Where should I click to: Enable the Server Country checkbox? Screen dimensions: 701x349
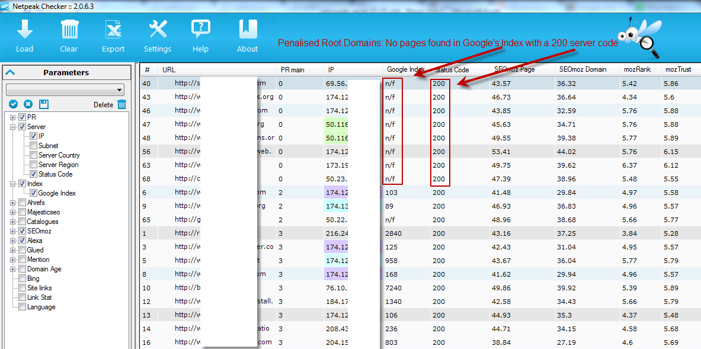34,155
